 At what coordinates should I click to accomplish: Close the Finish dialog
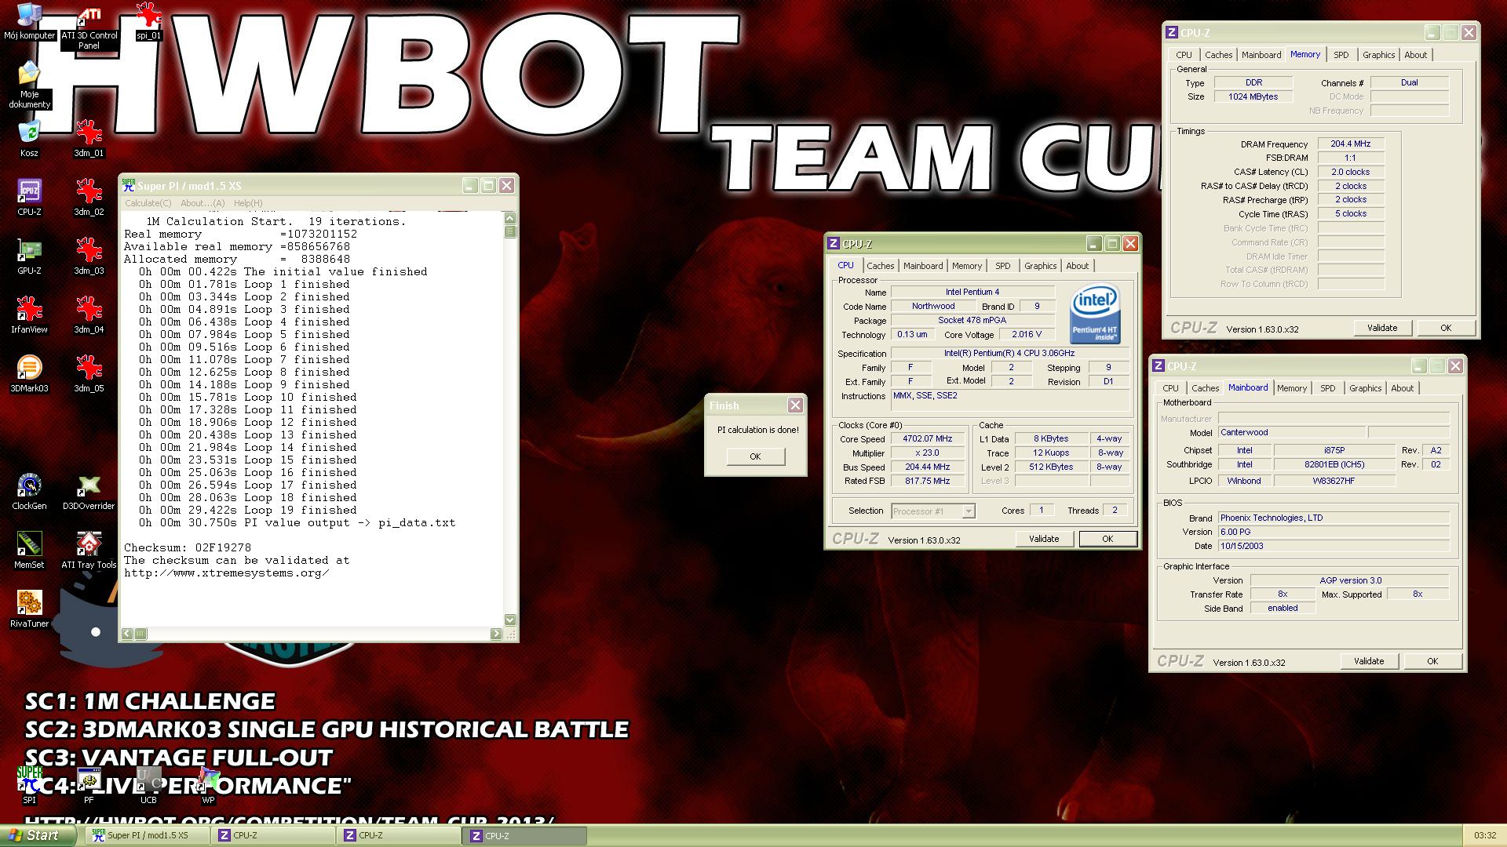(795, 405)
